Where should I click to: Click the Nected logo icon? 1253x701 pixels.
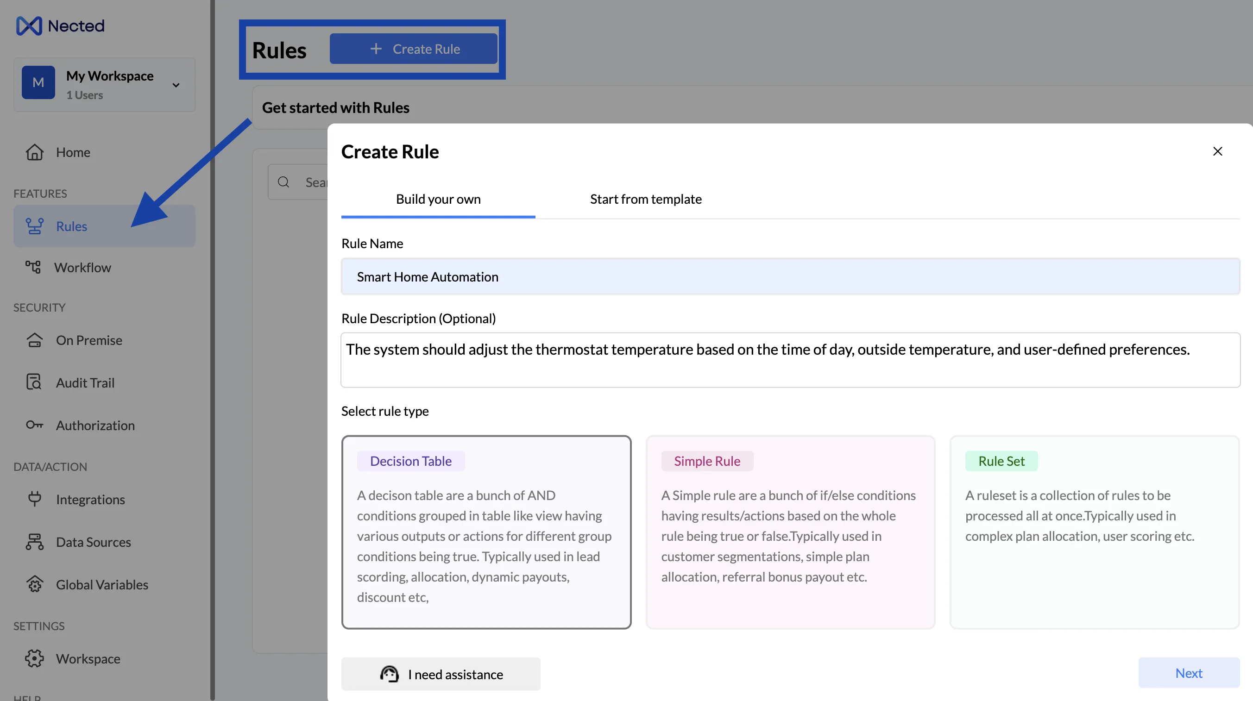(29, 26)
